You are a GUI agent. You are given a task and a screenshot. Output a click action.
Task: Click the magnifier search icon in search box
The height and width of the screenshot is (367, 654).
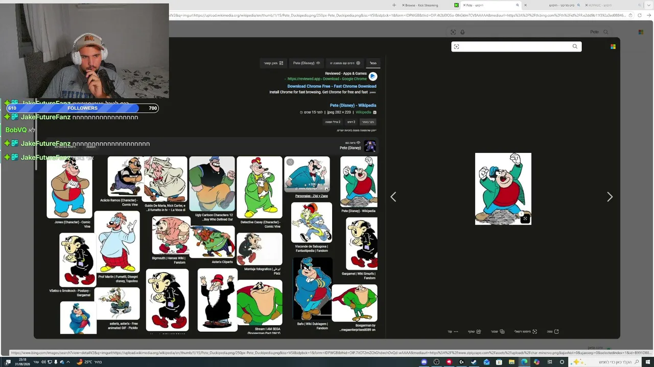coord(575,47)
